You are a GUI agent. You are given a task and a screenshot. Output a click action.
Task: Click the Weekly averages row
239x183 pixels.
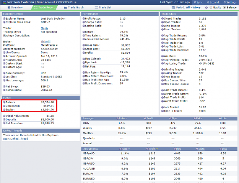(159, 128)
